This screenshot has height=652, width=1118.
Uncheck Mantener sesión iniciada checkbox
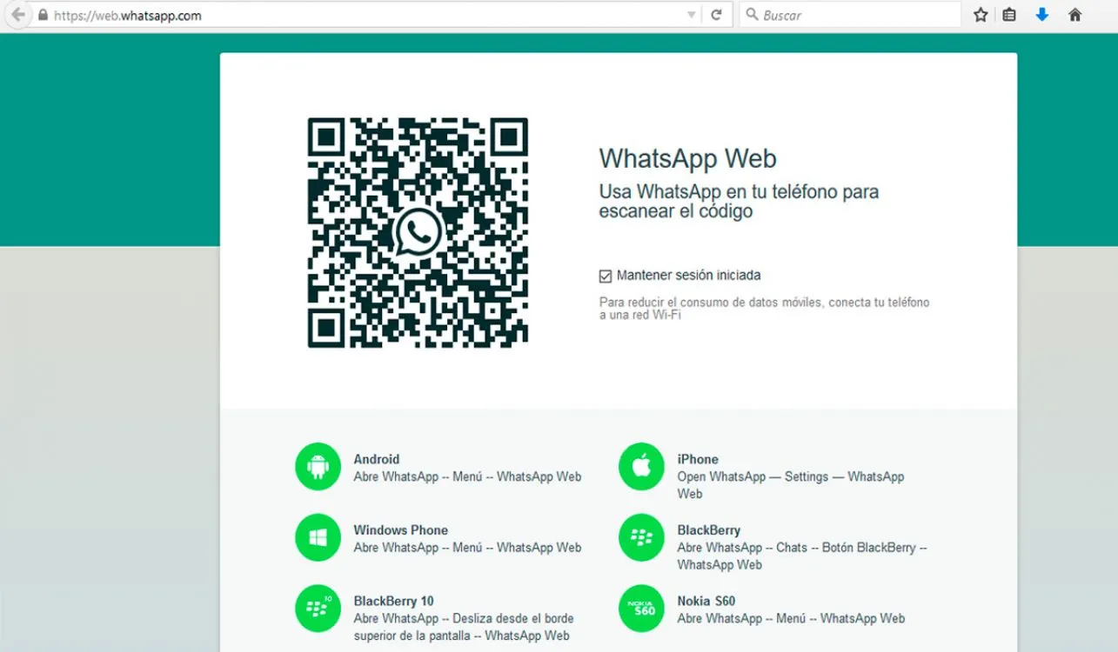pyautogui.click(x=606, y=276)
